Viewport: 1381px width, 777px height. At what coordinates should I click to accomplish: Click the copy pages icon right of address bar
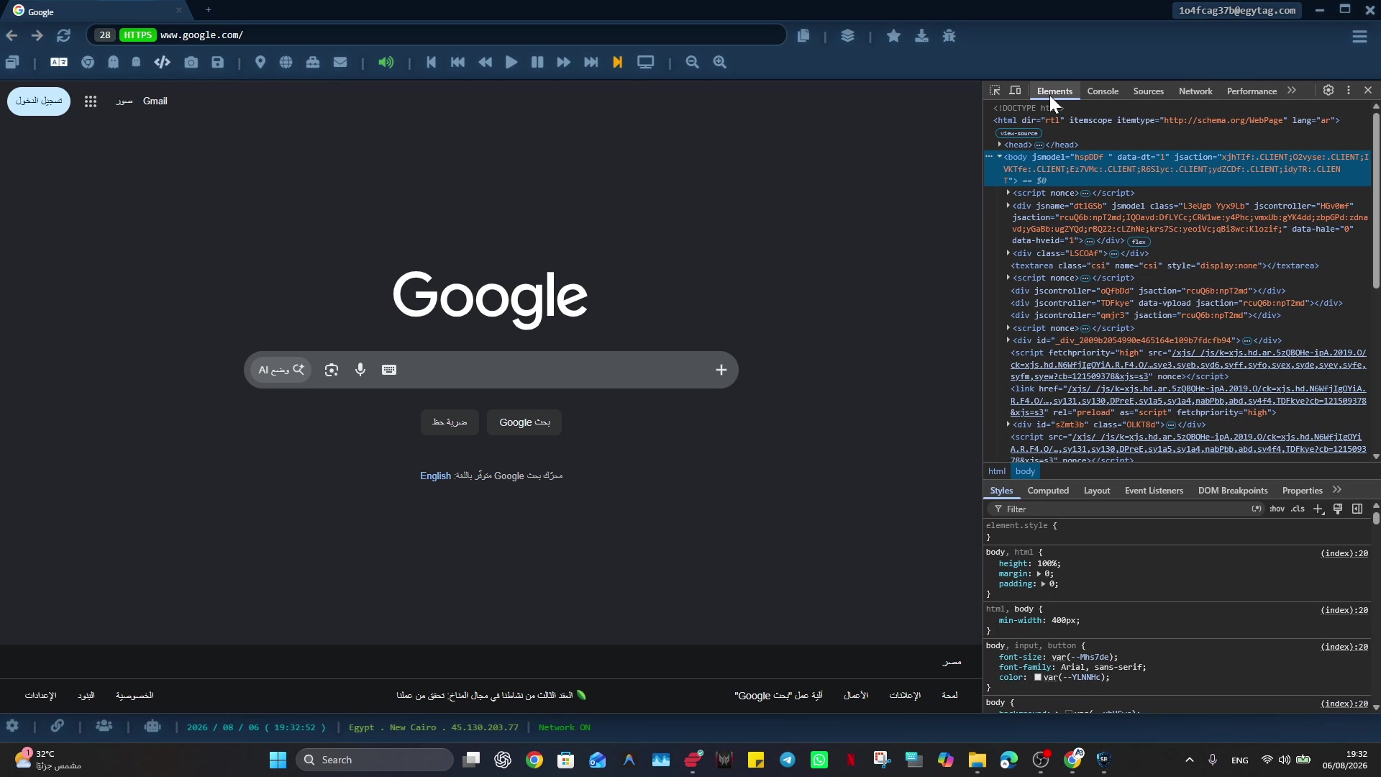(x=803, y=35)
